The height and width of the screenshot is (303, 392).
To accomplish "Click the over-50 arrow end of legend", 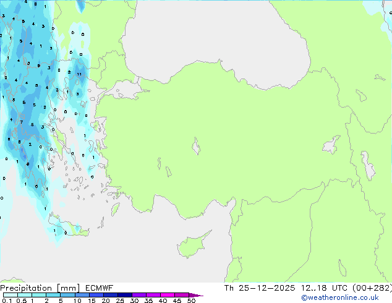I will pyautogui.click(x=196, y=295).
